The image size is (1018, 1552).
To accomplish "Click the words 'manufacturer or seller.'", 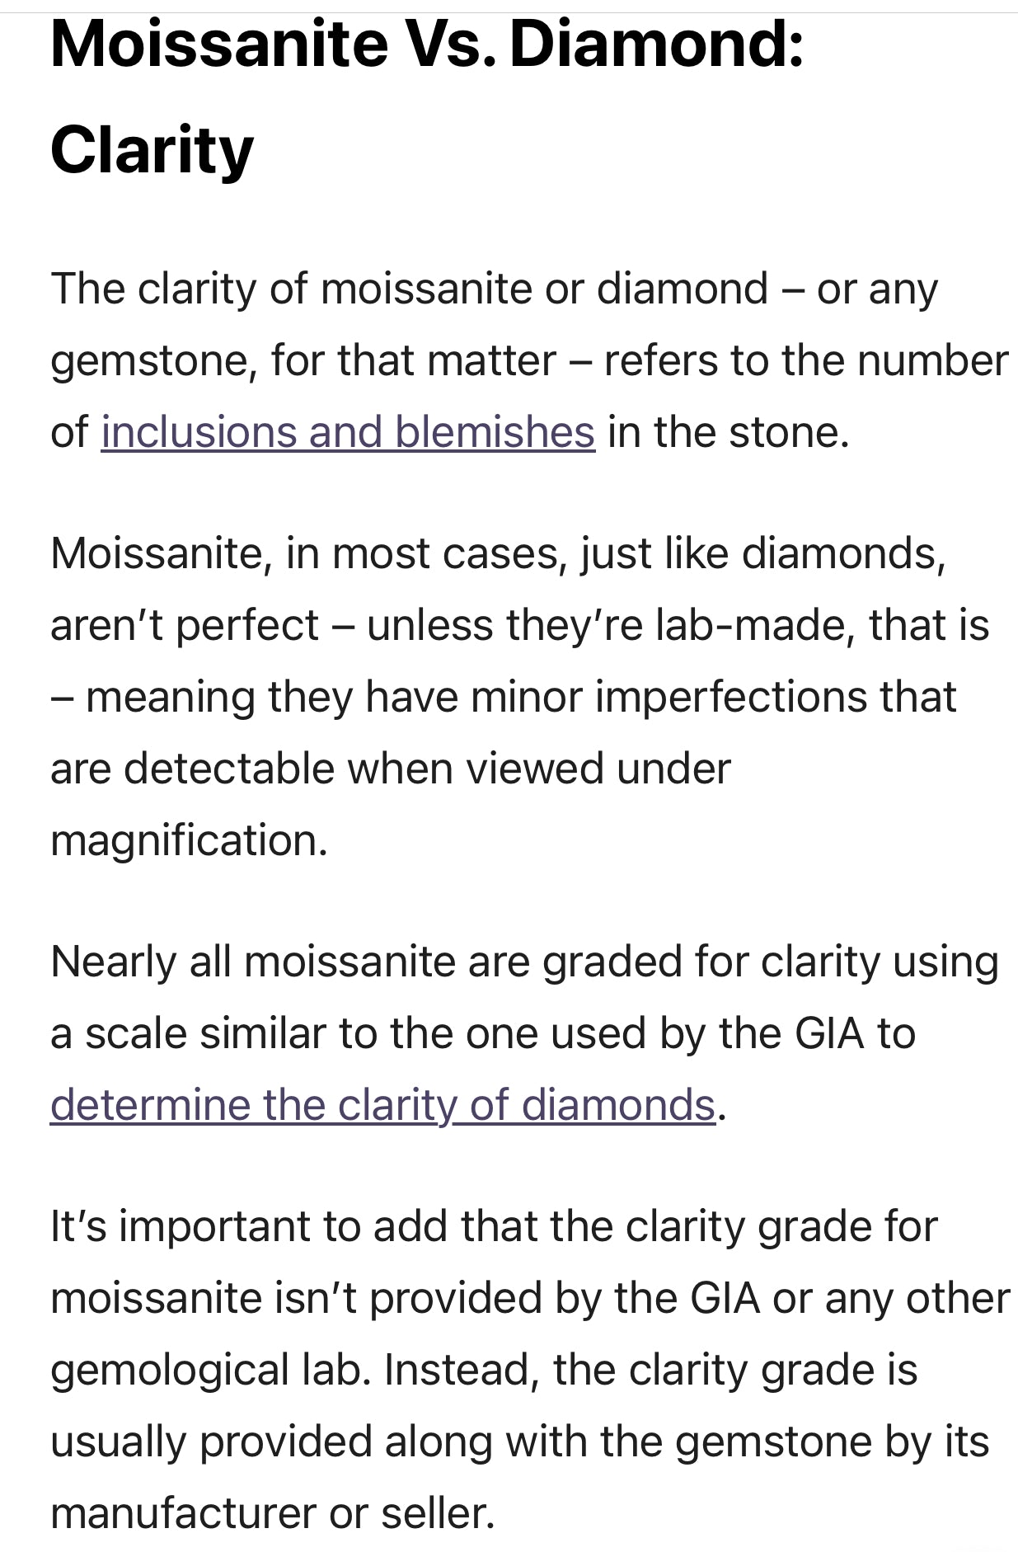I will [x=272, y=1514].
